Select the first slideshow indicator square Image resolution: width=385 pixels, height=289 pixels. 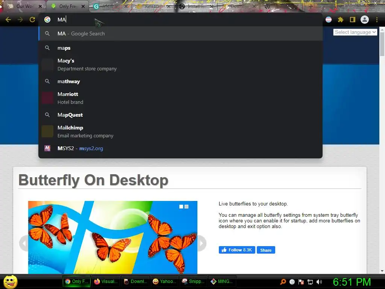(x=181, y=207)
